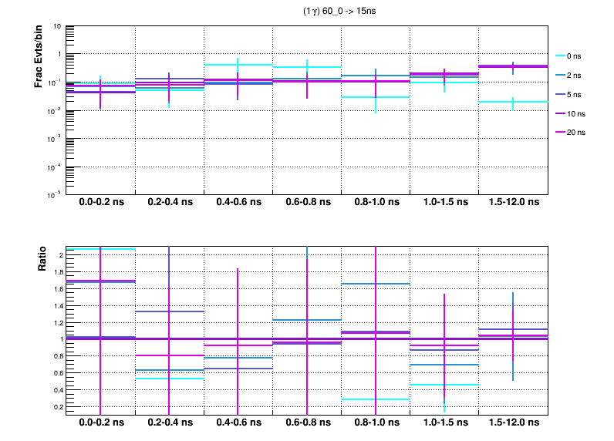Click the magenta 20 ns legend line
Viewport: 614px width, 441px height.
[560, 132]
